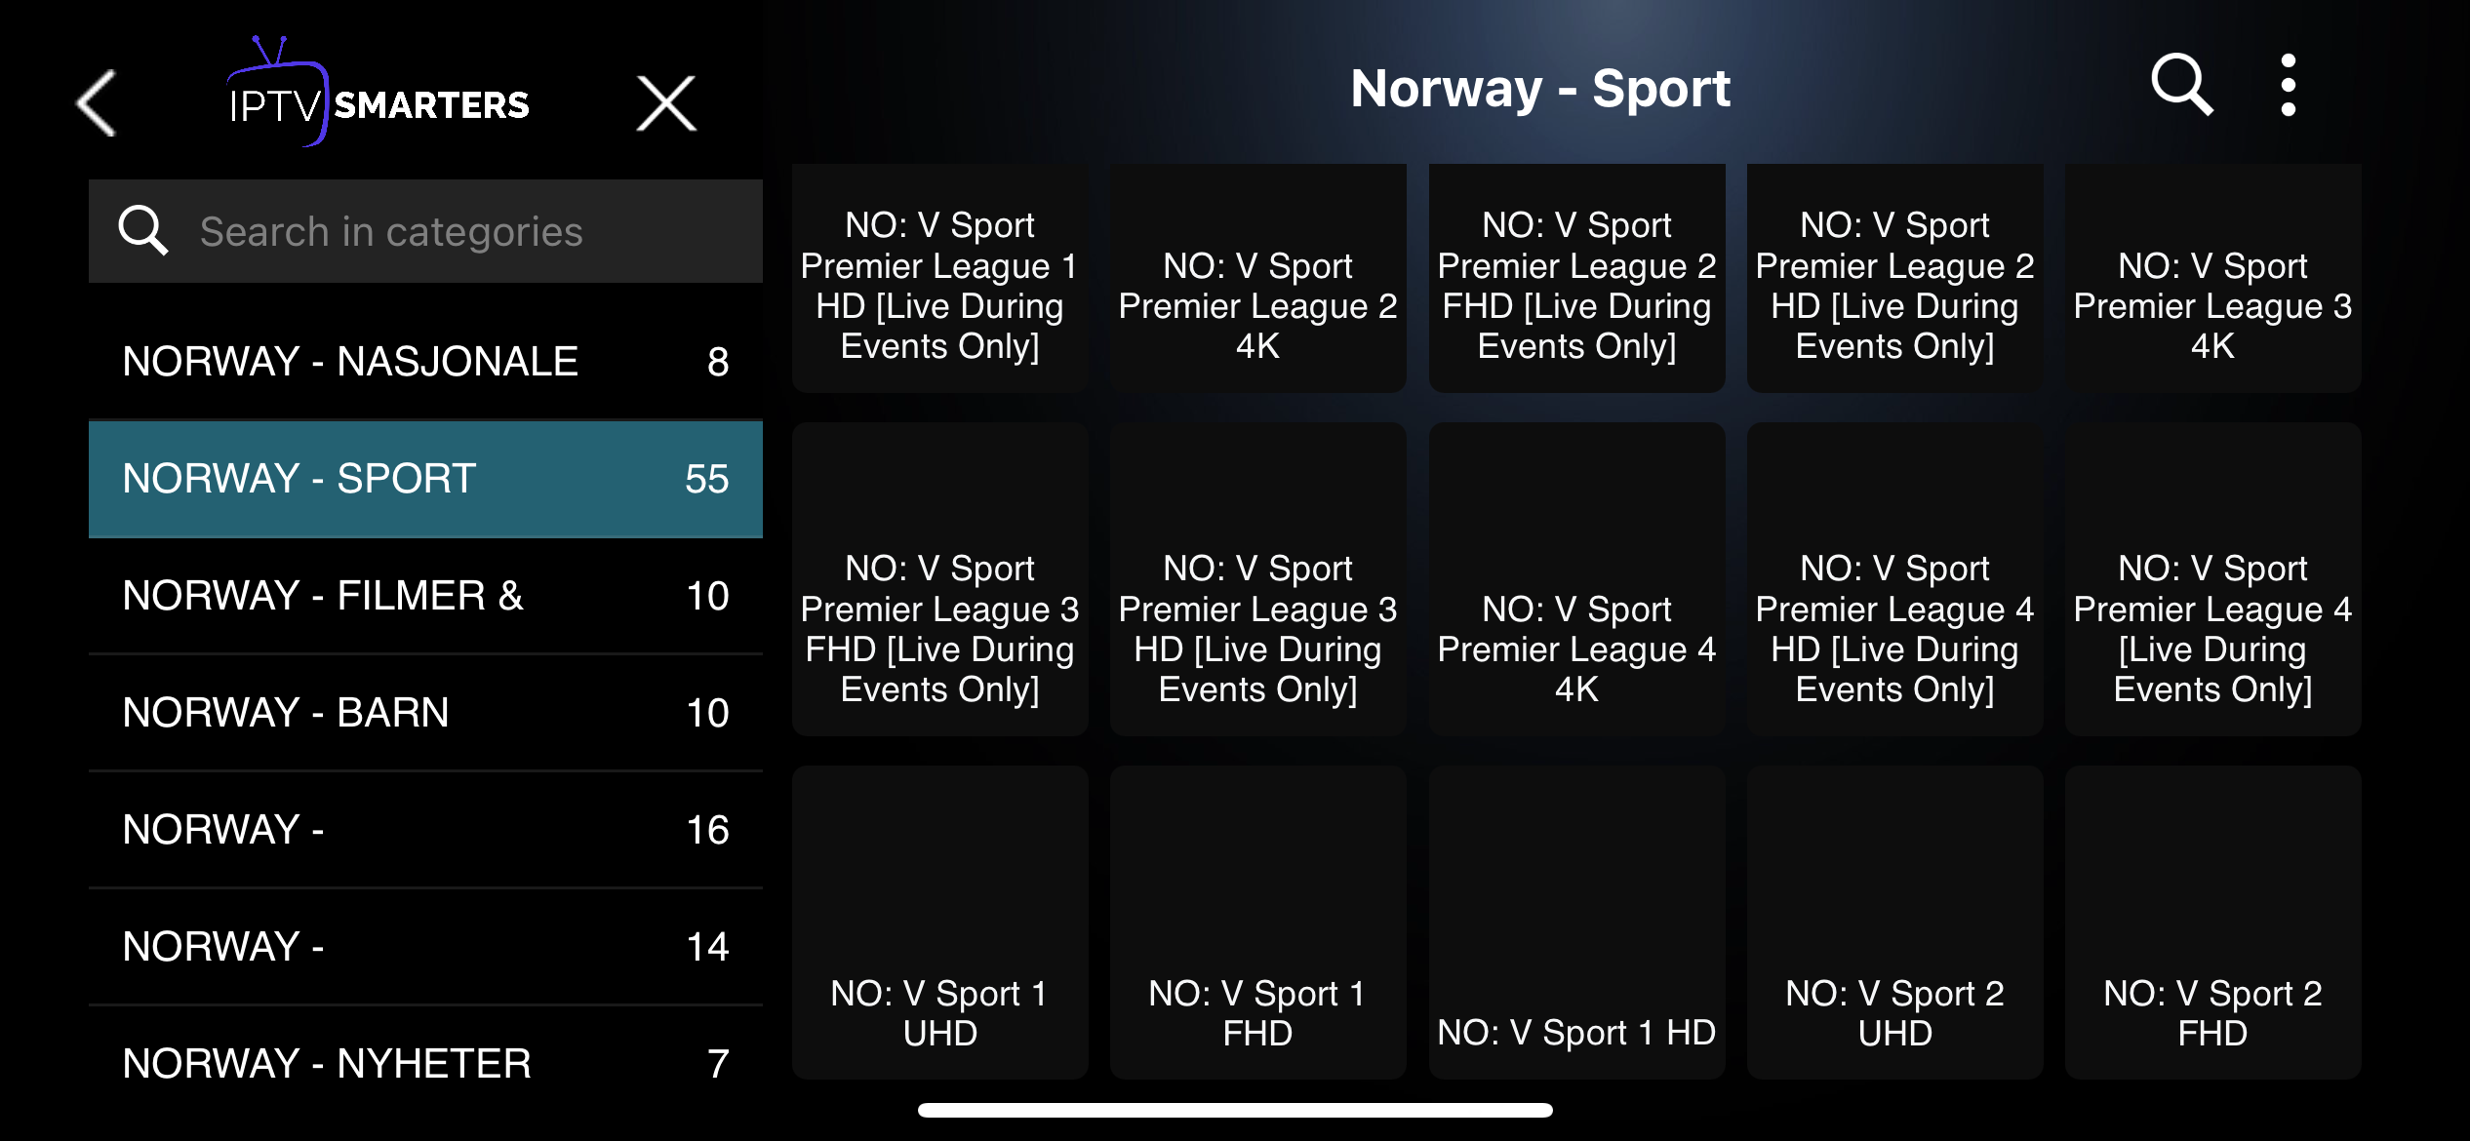Open the Norway - Filmer & category
This screenshot has width=2470, height=1141.
pos(425,596)
